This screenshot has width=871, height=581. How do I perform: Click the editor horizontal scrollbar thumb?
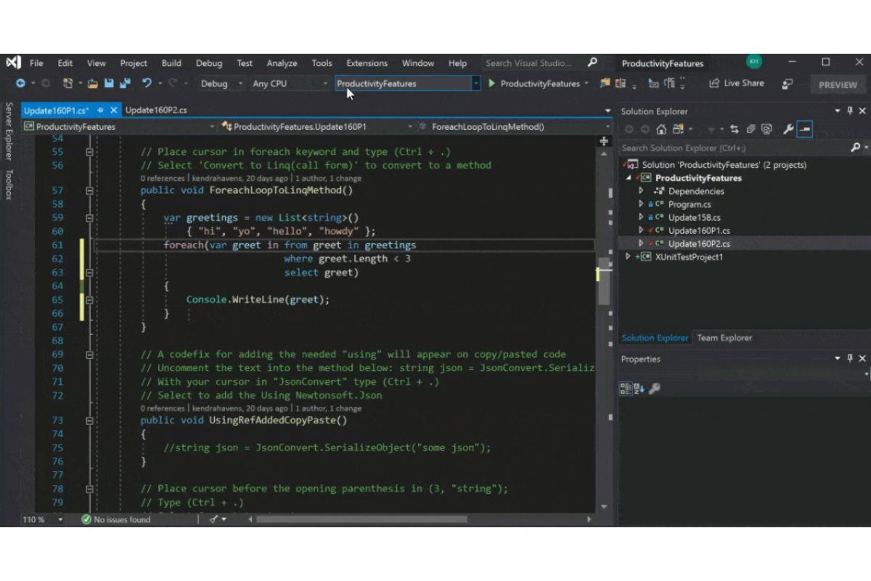[x=361, y=519]
